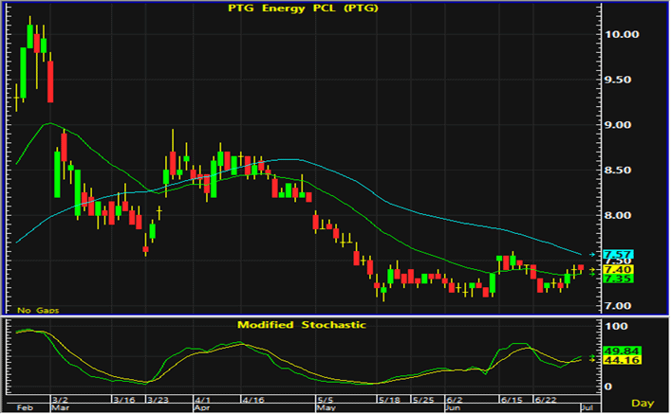This screenshot has height=414, width=671.
Task: Click the Jul month label
Action: click(587, 408)
